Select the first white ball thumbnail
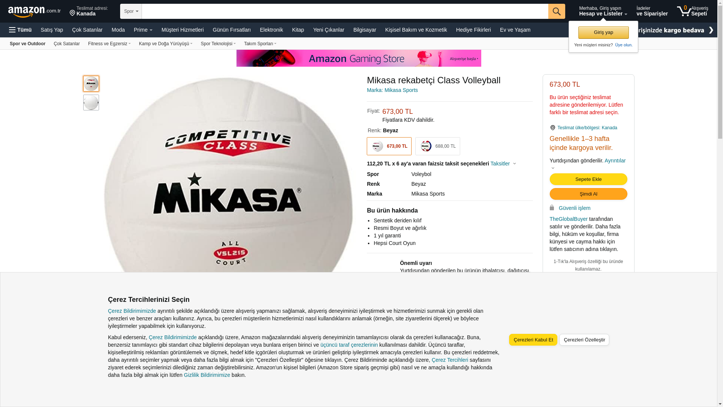Viewport: 723px width, 407px height. tap(91, 84)
